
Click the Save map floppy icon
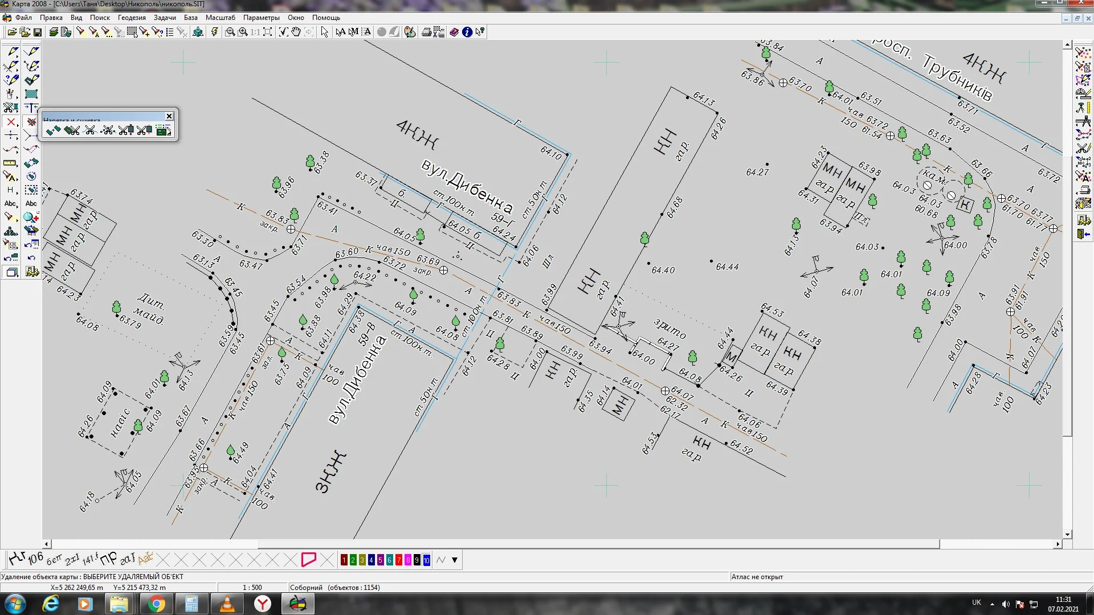38,32
